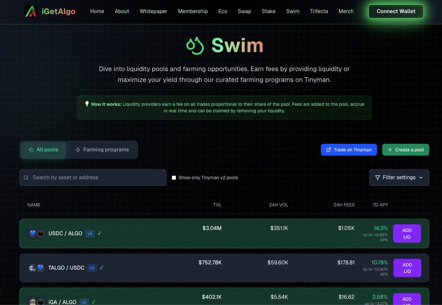The image size is (442, 305).
Task: Add liquidity to USDC / ALGO pool
Action: 407,233
